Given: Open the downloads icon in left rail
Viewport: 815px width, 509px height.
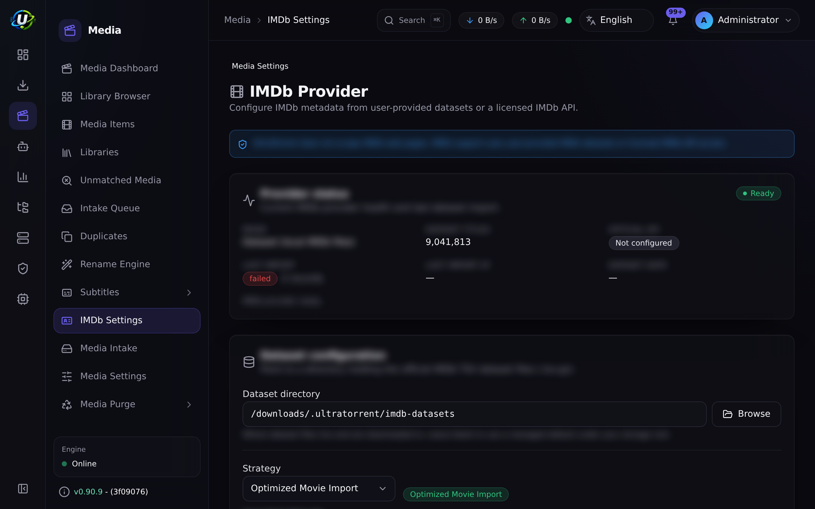Looking at the screenshot, I should (x=23, y=85).
